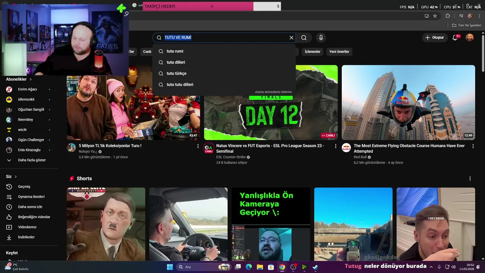Open Videolarınız icon
This screenshot has width=485, height=273.
[x=9, y=227]
